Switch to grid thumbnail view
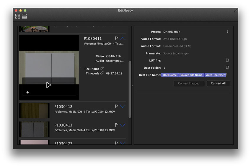Viewport: 251px width, 167px height. click(x=18, y=16)
